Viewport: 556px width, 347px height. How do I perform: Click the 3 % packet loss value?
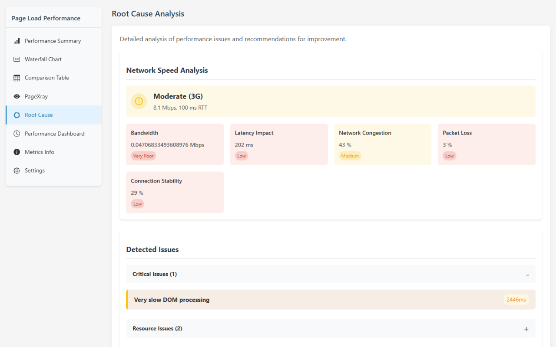(447, 145)
